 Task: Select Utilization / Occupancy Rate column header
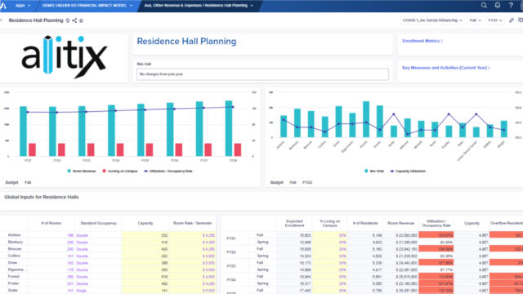coord(436,223)
